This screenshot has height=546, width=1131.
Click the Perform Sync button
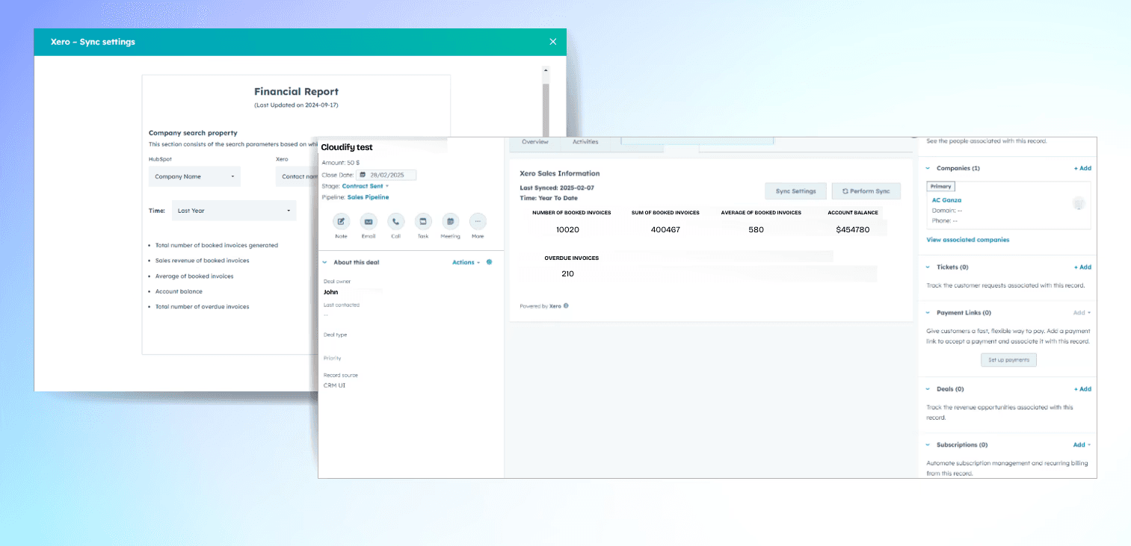pos(866,191)
